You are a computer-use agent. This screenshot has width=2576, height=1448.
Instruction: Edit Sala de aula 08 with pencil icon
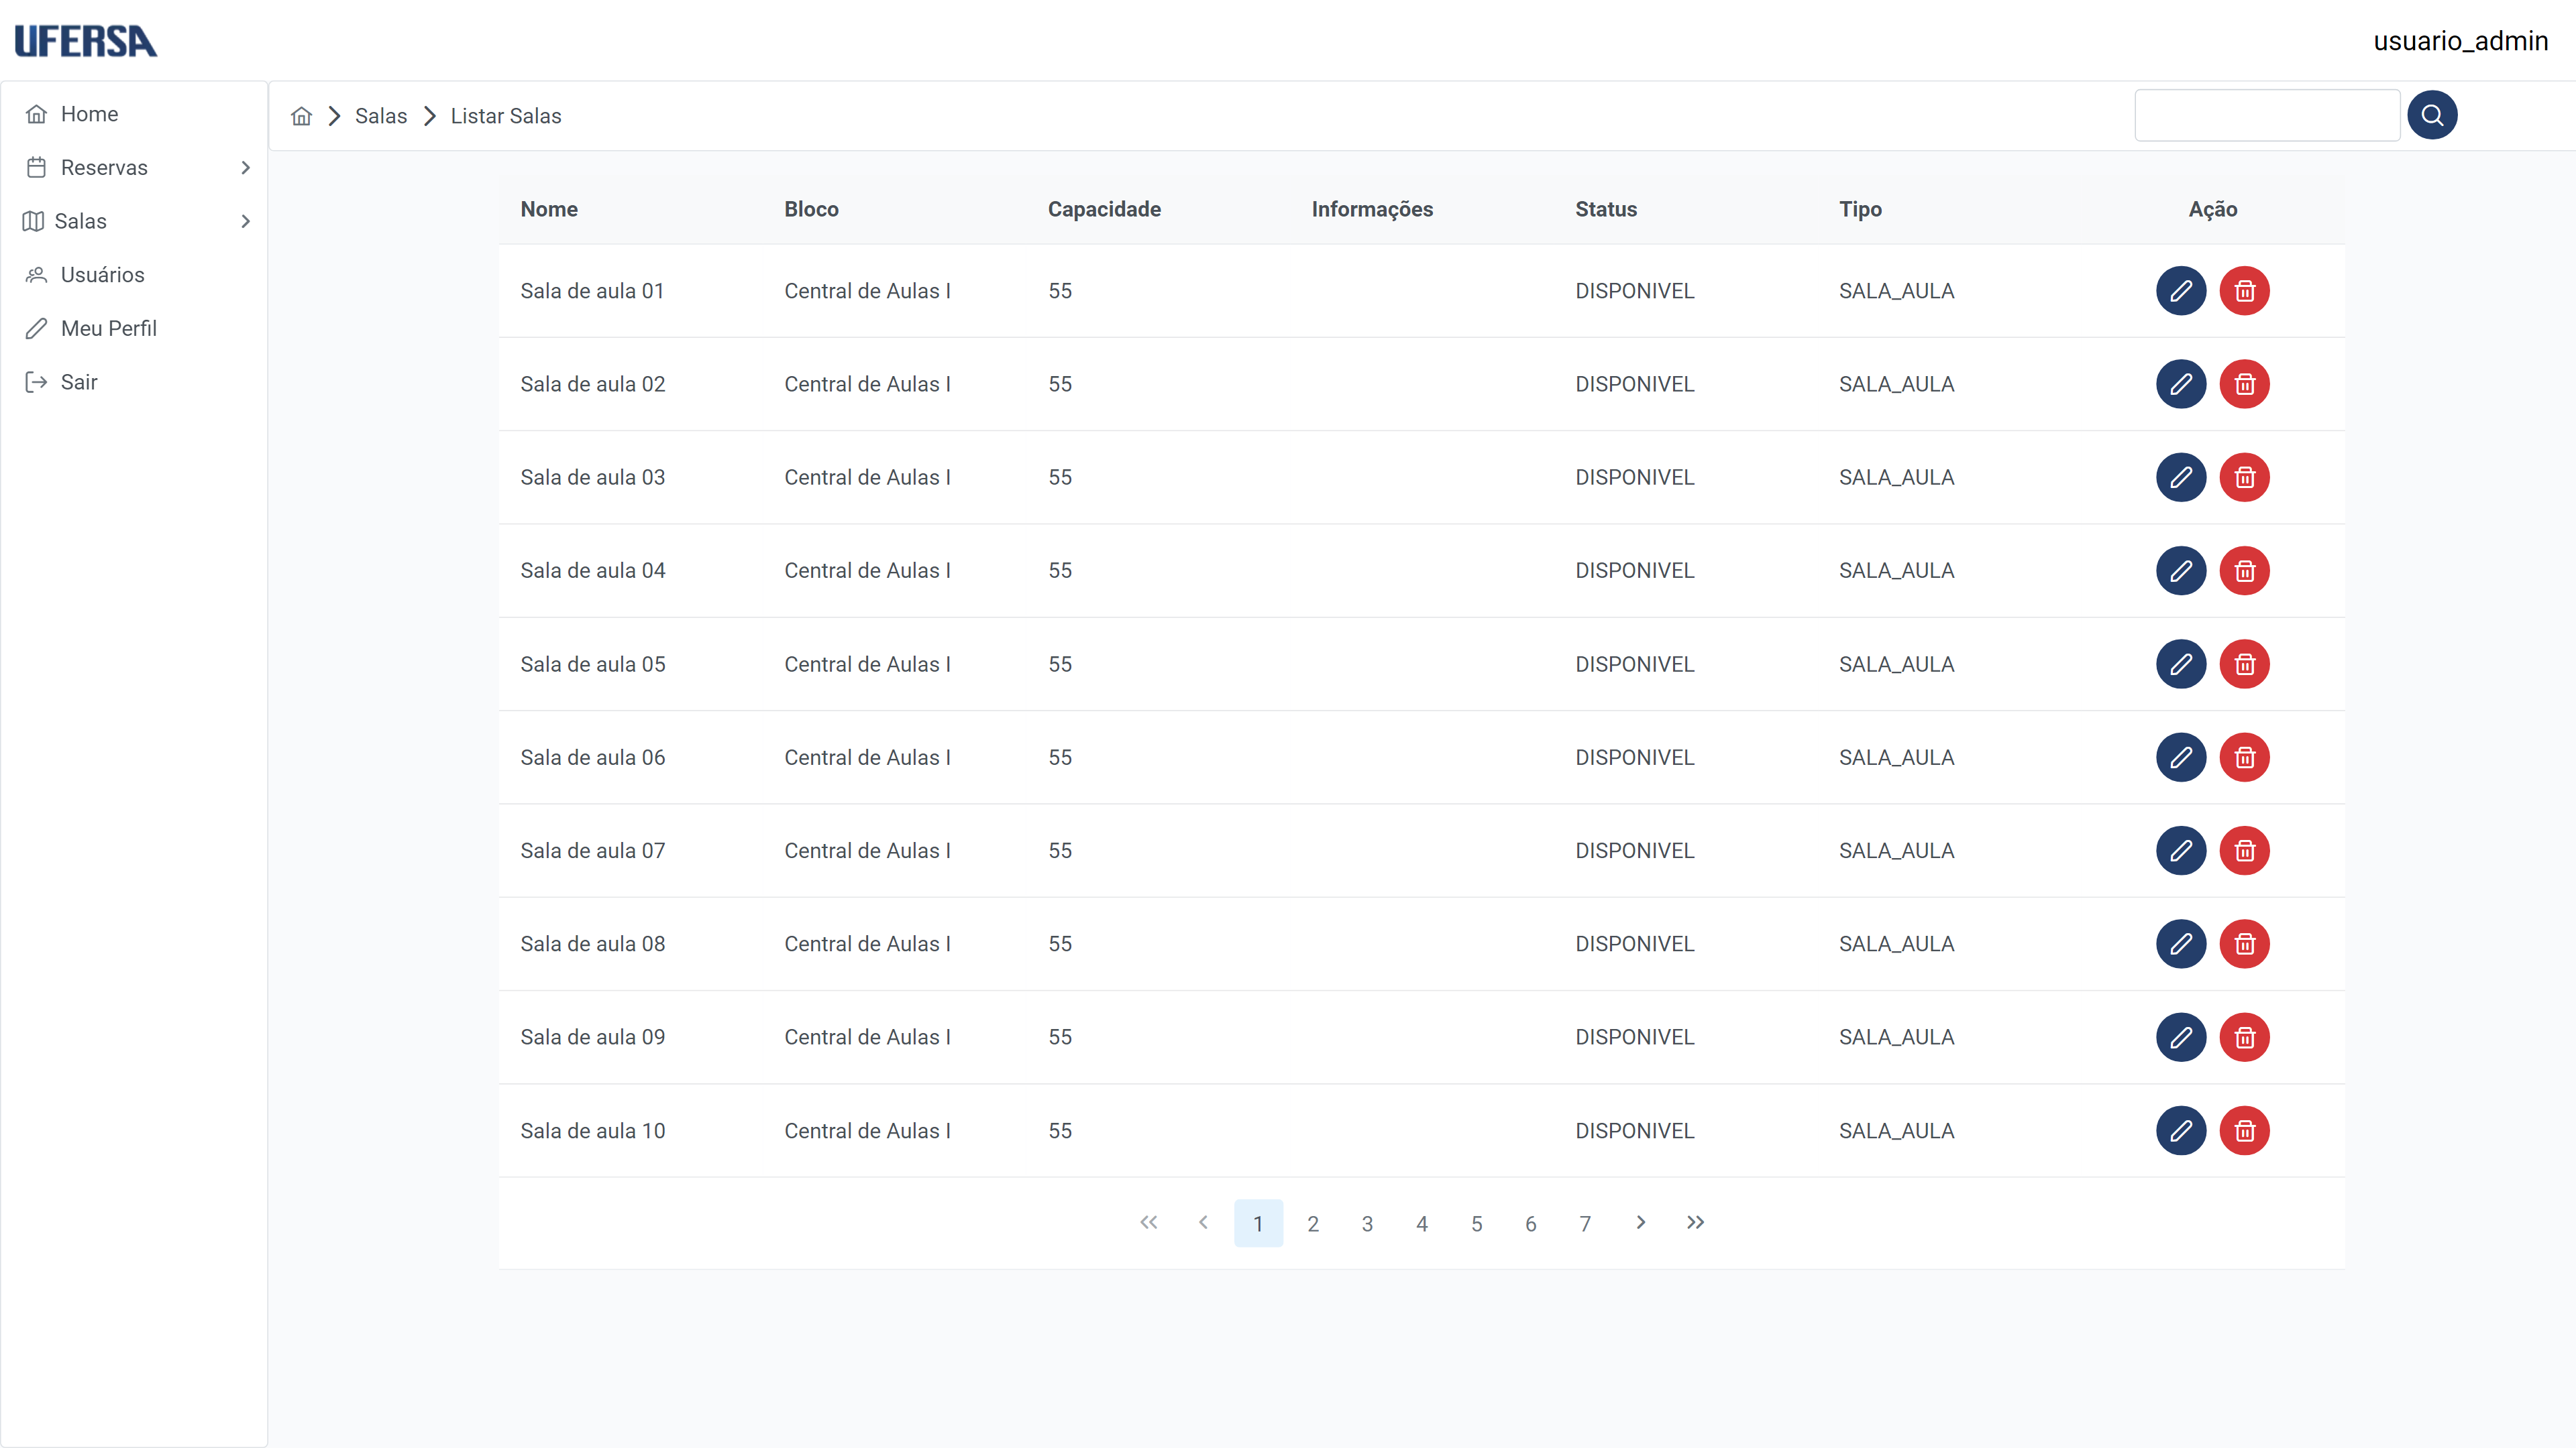point(2181,945)
